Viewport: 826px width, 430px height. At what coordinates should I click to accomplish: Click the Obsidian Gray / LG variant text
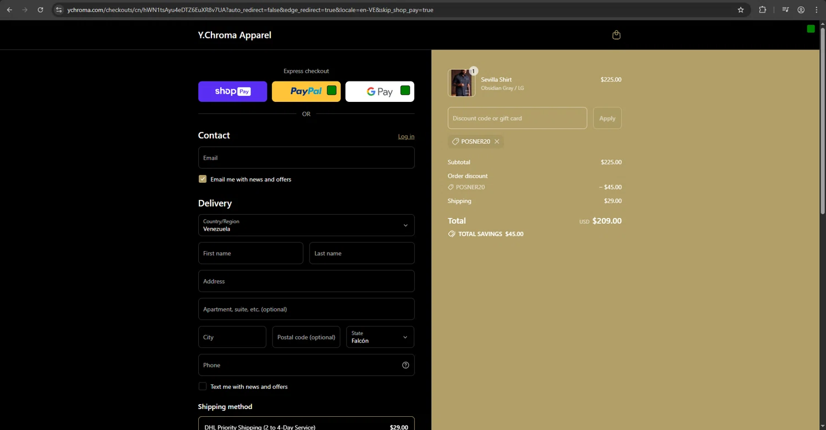pyautogui.click(x=502, y=88)
